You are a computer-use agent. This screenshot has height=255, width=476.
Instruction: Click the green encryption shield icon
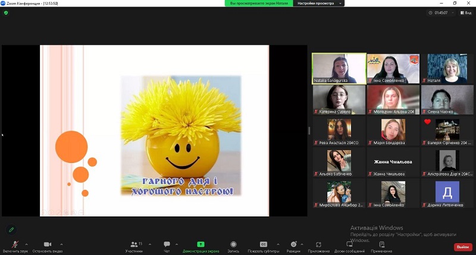pos(6,12)
